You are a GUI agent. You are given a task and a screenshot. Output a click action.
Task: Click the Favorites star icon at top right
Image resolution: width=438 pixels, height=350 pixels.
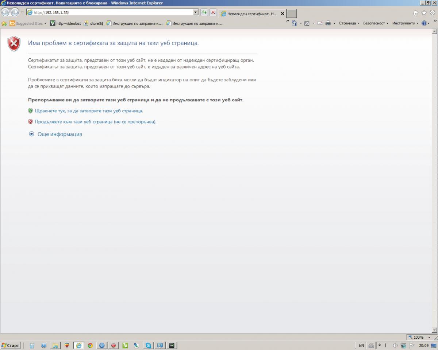pyautogui.click(x=424, y=13)
